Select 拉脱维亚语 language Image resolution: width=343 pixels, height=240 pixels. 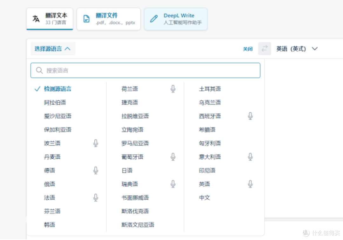click(135, 116)
